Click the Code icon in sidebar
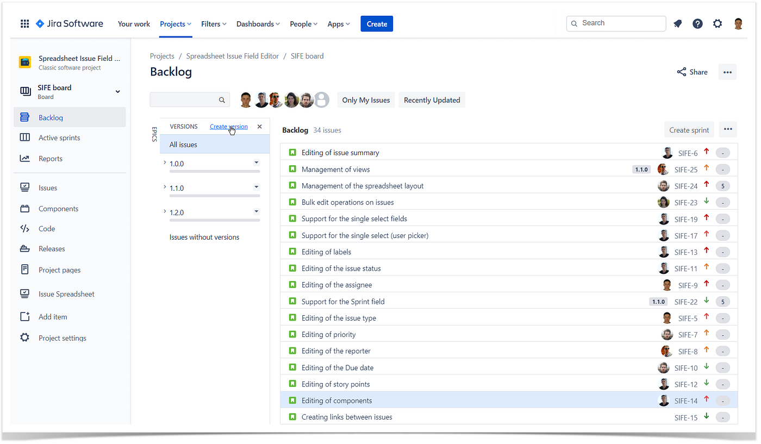761x444 pixels. [24, 229]
